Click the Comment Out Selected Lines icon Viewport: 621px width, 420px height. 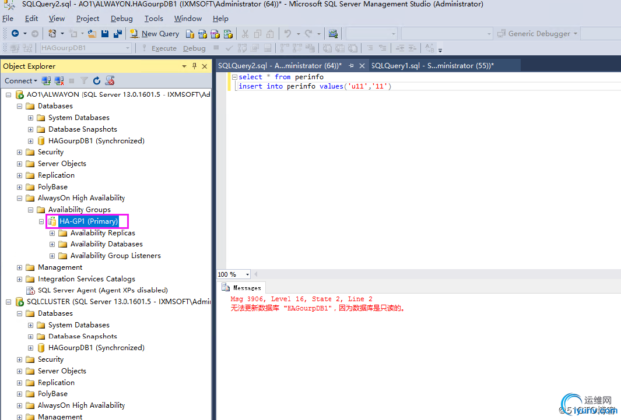coord(370,48)
